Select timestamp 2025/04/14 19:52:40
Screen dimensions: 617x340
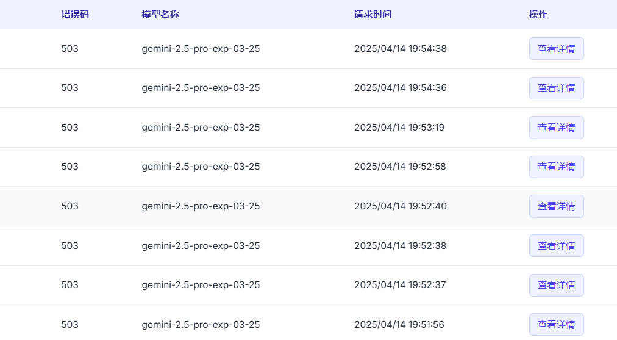pyautogui.click(x=400, y=206)
